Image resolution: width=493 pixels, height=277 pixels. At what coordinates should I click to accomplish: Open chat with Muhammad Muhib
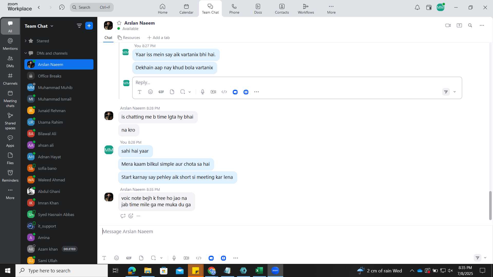[59, 87]
